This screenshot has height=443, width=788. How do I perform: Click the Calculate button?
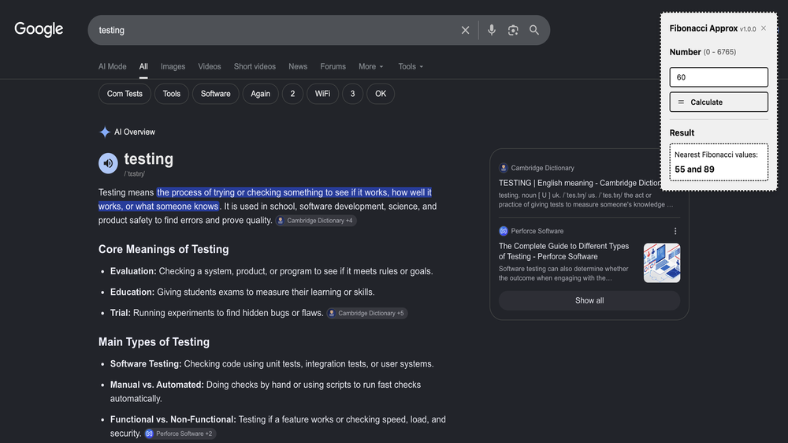click(719, 102)
